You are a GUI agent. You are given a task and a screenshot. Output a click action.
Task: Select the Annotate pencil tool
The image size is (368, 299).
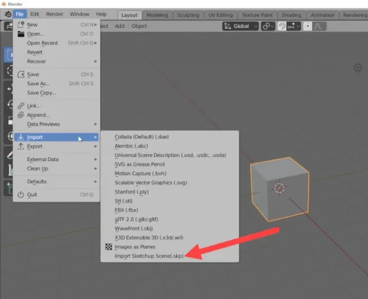pyautogui.click(x=8, y=156)
